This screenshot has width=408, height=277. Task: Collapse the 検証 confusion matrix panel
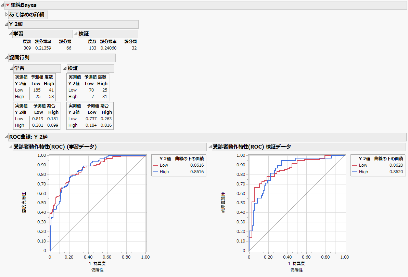click(65, 68)
